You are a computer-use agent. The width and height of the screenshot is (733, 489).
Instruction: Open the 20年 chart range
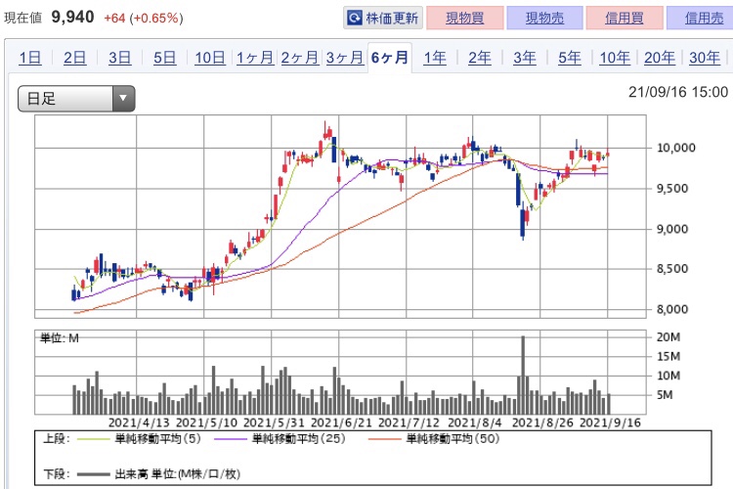click(660, 58)
